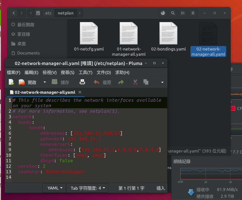Close the 02-network-manager-all.yaml tab
Viewport: 242px width, 200px height.
[x=80, y=92]
